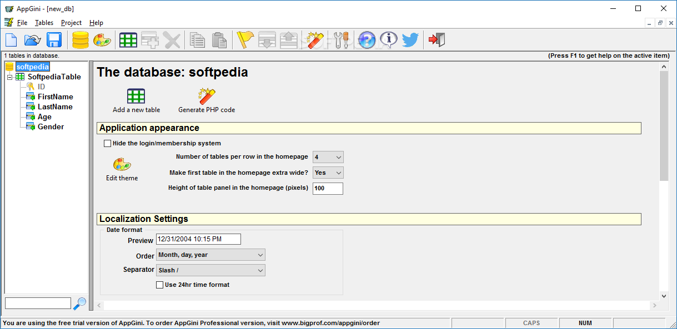
Task: Click the AppGini lightning icon beside File
Action: coord(8,23)
